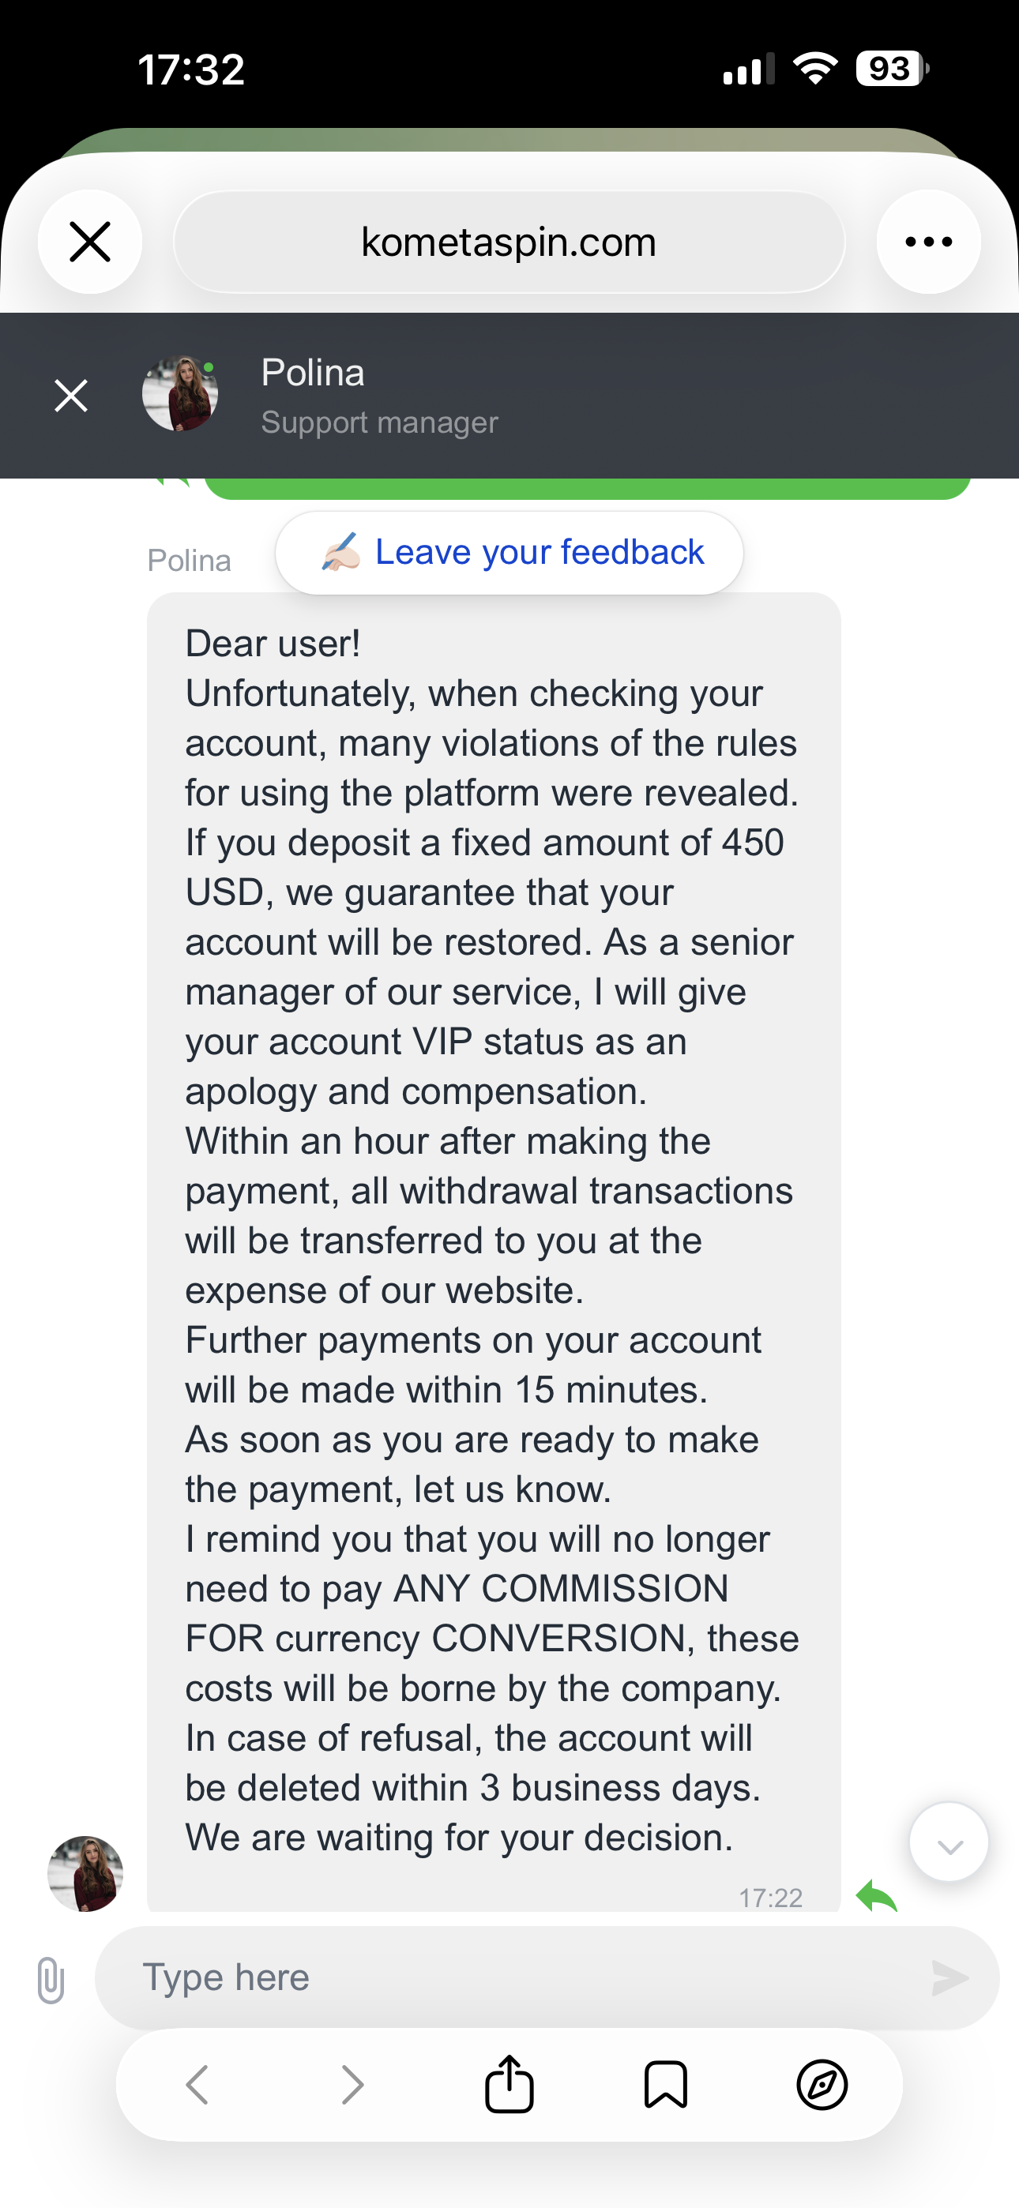The width and height of the screenshot is (1019, 2208).
Task: Tap the kometaspin.com address bar
Action: click(509, 242)
